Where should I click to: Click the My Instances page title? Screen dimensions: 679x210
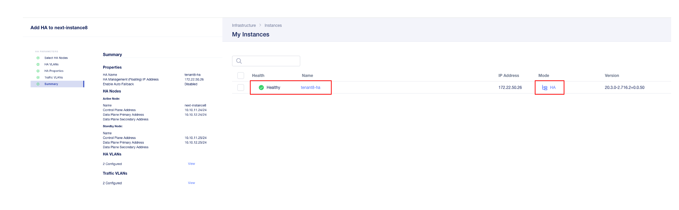(x=251, y=34)
